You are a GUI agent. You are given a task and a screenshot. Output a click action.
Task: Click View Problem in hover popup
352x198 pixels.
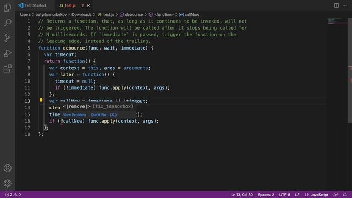[74, 115]
